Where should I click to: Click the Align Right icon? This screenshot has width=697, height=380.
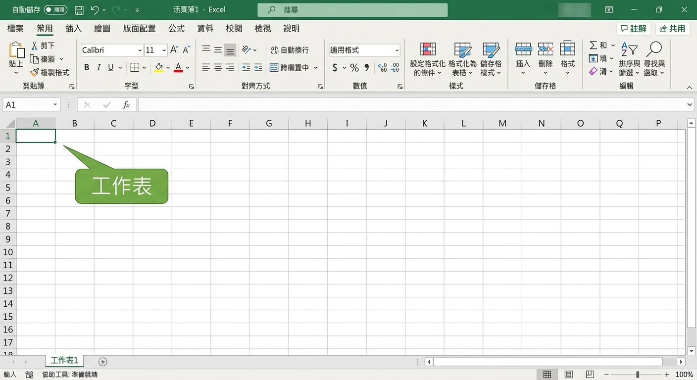[x=230, y=68]
